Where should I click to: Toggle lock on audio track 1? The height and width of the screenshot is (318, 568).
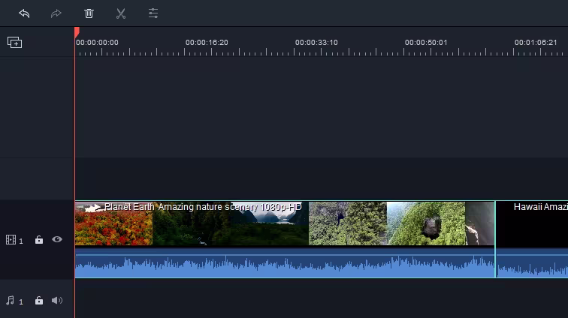click(39, 300)
